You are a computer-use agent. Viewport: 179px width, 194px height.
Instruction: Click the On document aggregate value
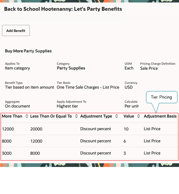tap(17, 106)
